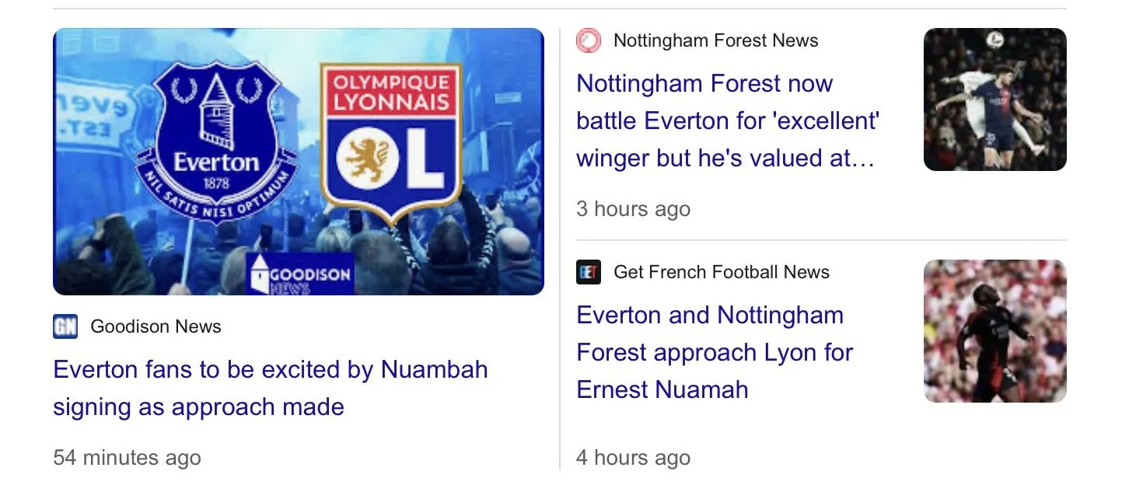
Task: Click the Goodison News source name
Action: click(156, 326)
